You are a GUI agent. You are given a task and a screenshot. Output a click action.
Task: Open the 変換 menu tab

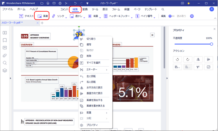tap(85, 9)
